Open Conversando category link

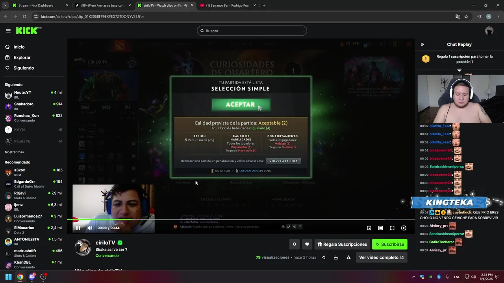[x=107, y=255]
